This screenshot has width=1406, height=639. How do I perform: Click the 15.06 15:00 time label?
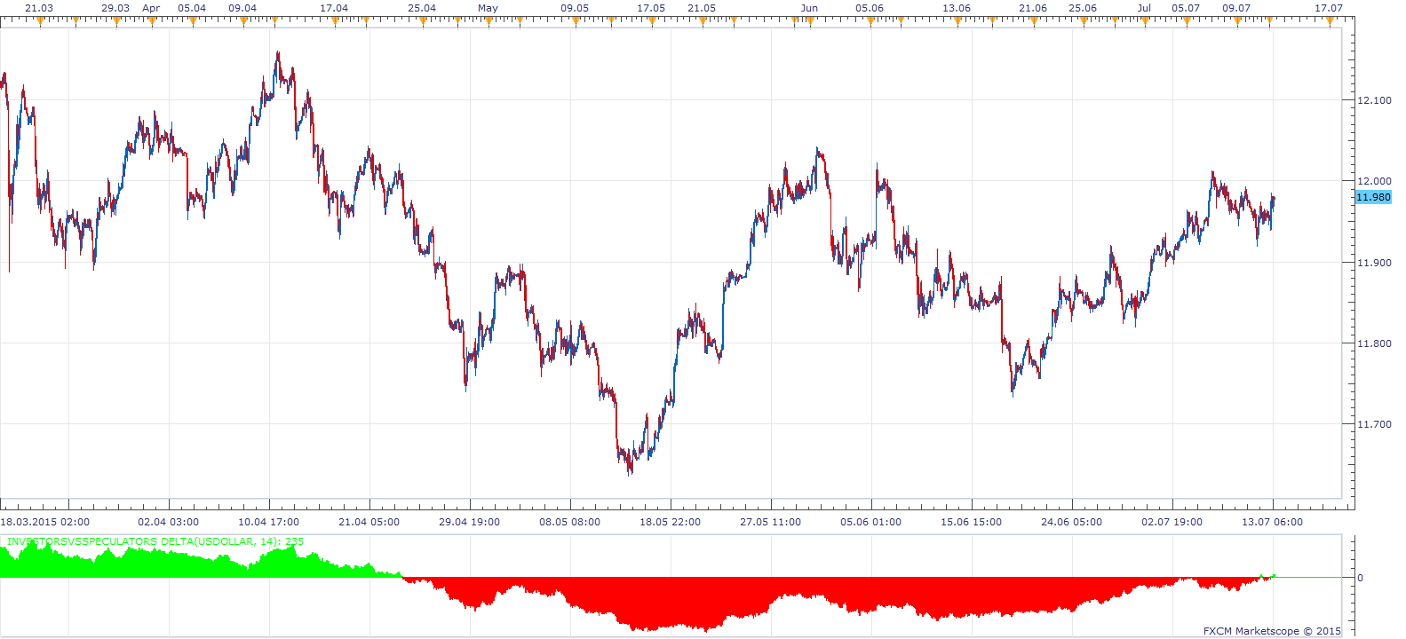coord(972,522)
